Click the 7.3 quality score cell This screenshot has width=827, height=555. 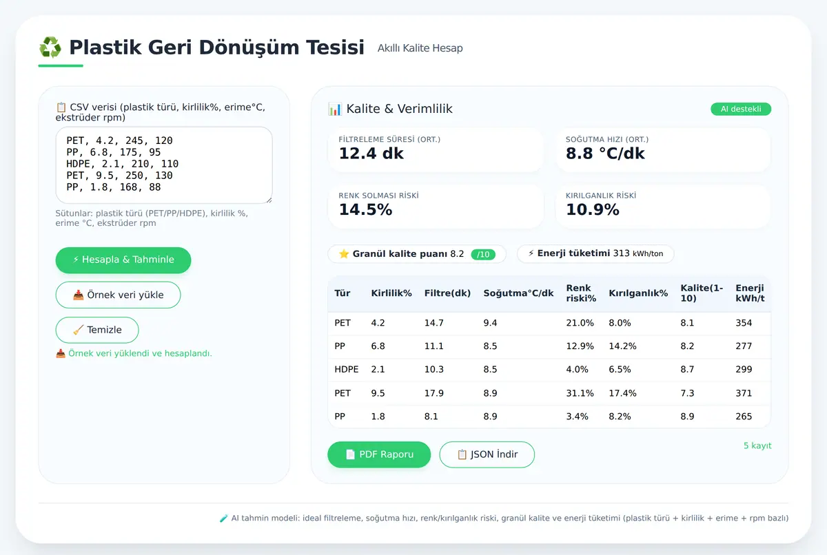[687, 392]
